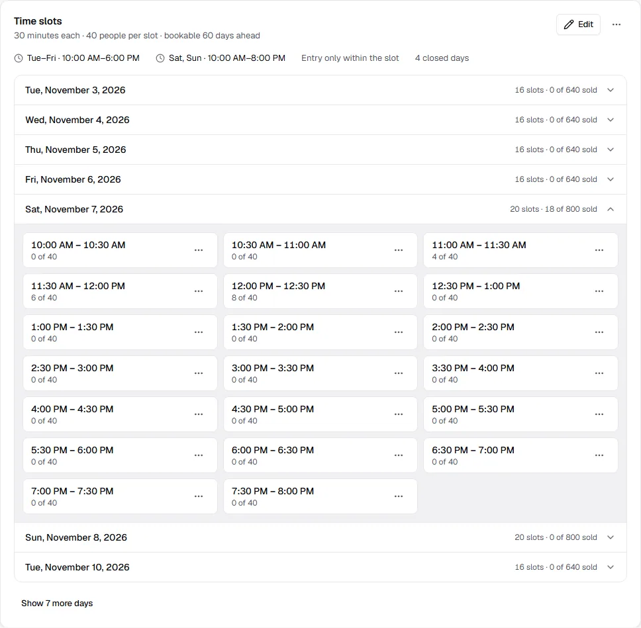Click Sat, Sun · 10:00 AM–8:00 PM hours text
This screenshot has height=628, width=641.
(227, 58)
